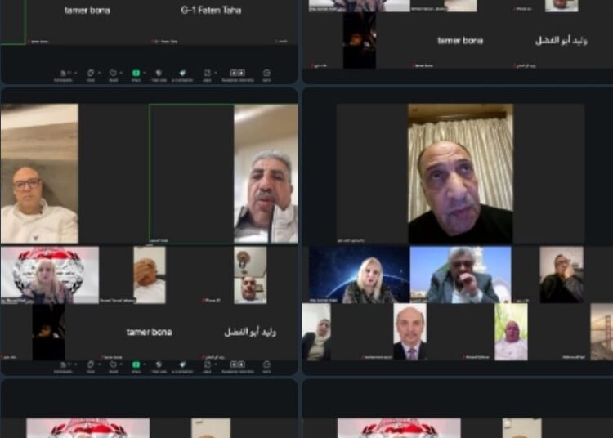The height and width of the screenshot is (438, 613).
Task: Open More in the G-1 Faten Taha window toolbar
Action: click(266, 75)
